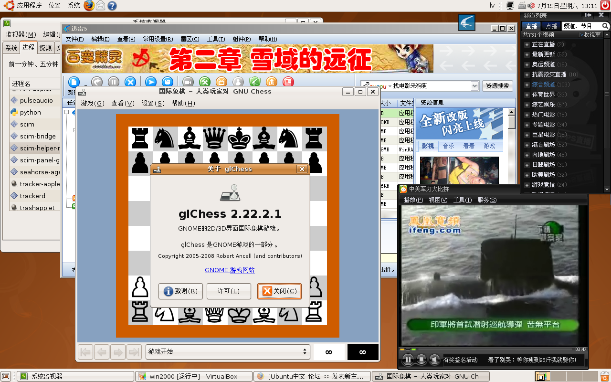Image resolution: width=611 pixels, height=382 pixels.
Task: Select pulseaudio process row
Action: tap(35, 100)
